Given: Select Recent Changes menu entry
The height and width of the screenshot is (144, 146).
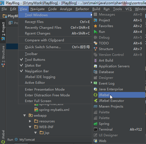Looking at the screenshot, I should [x=55, y=33].
